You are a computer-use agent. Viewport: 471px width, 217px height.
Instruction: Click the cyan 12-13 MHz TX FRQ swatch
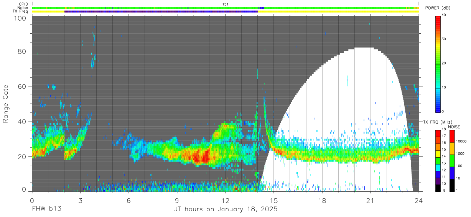tap(438, 167)
